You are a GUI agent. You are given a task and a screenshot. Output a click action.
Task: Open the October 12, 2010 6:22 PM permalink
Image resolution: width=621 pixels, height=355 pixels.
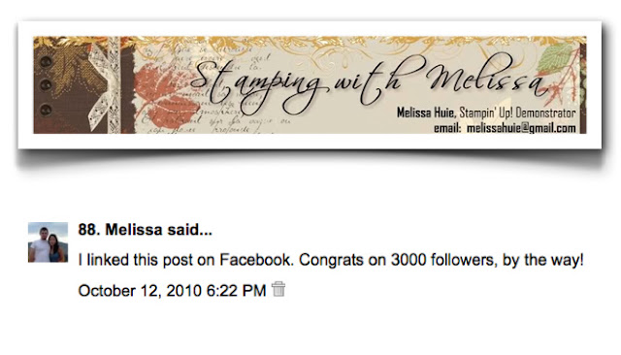[172, 291]
